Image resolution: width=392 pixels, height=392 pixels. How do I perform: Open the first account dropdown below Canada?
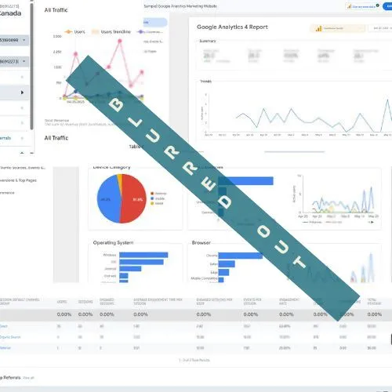click(13, 40)
